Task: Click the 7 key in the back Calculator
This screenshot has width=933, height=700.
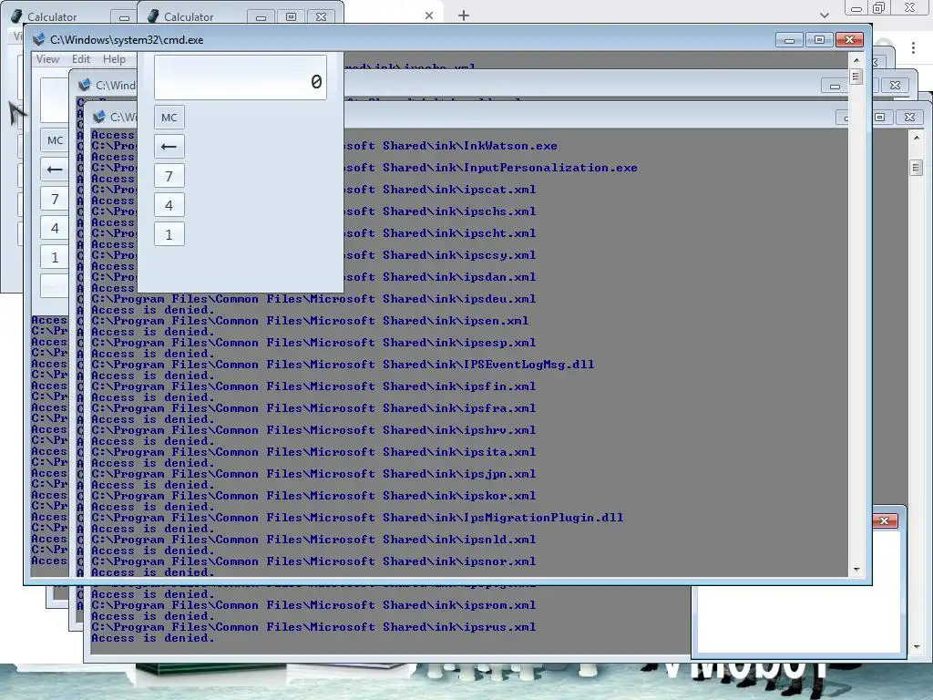Action: click(55, 199)
